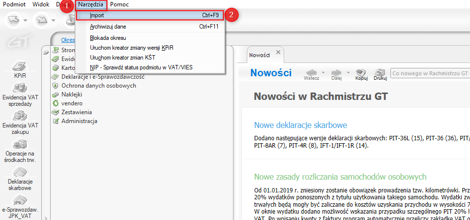The width and height of the screenshot is (470, 220).
Task: Click the shield icon for Ochrona danych
Action: click(x=56, y=86)
